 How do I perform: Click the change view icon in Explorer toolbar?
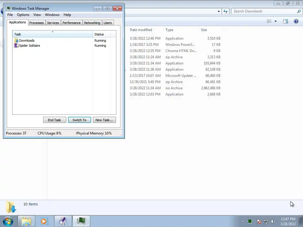pos(269,21)
